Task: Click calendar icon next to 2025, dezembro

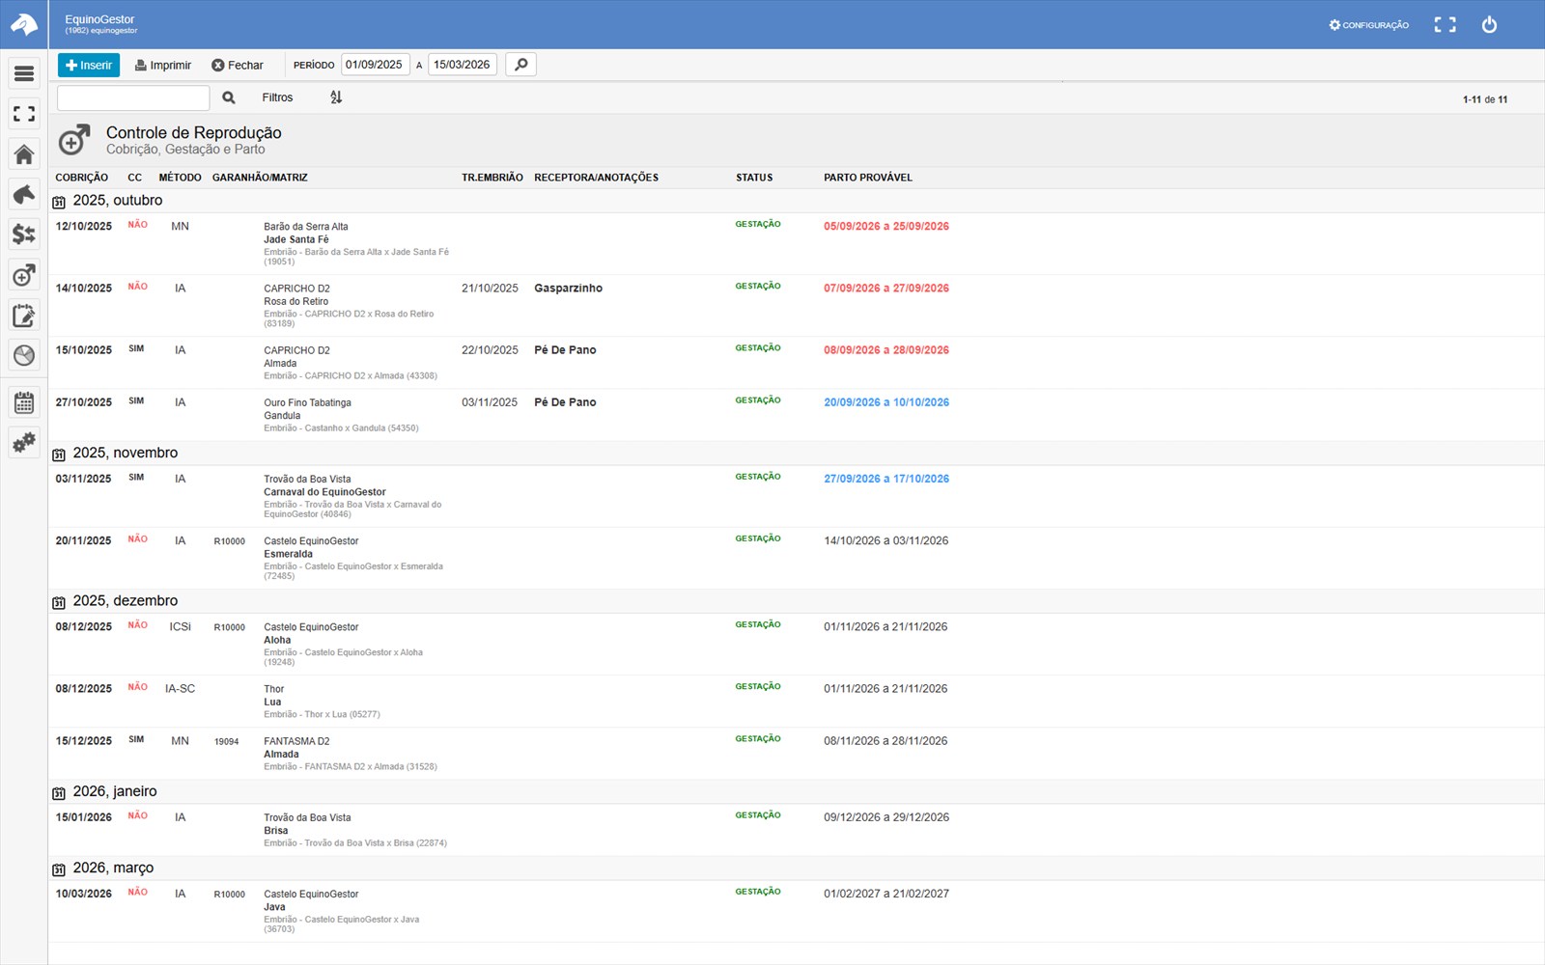Action: [59, 602]
